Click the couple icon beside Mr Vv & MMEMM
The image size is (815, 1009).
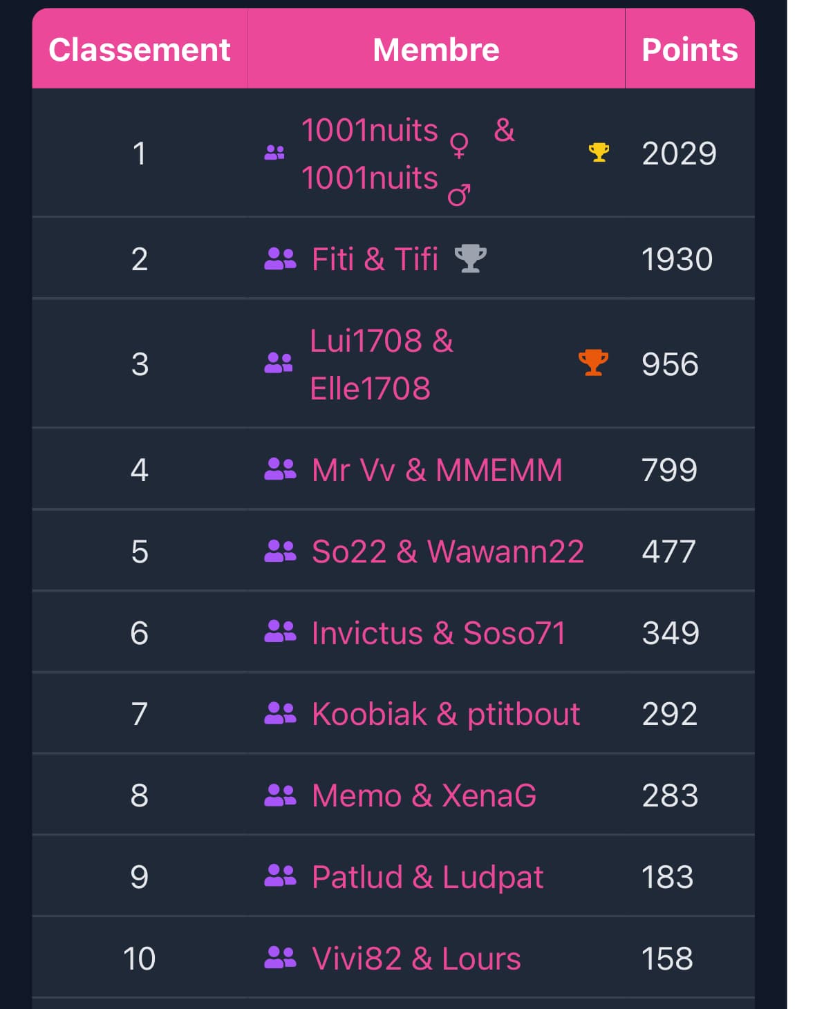[x=280, y=469]
